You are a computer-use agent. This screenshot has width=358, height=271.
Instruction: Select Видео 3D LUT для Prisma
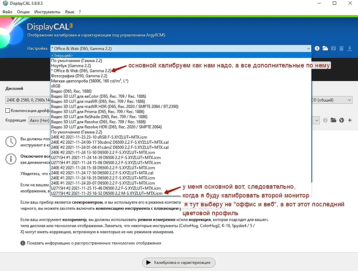(x=181, y=112)
